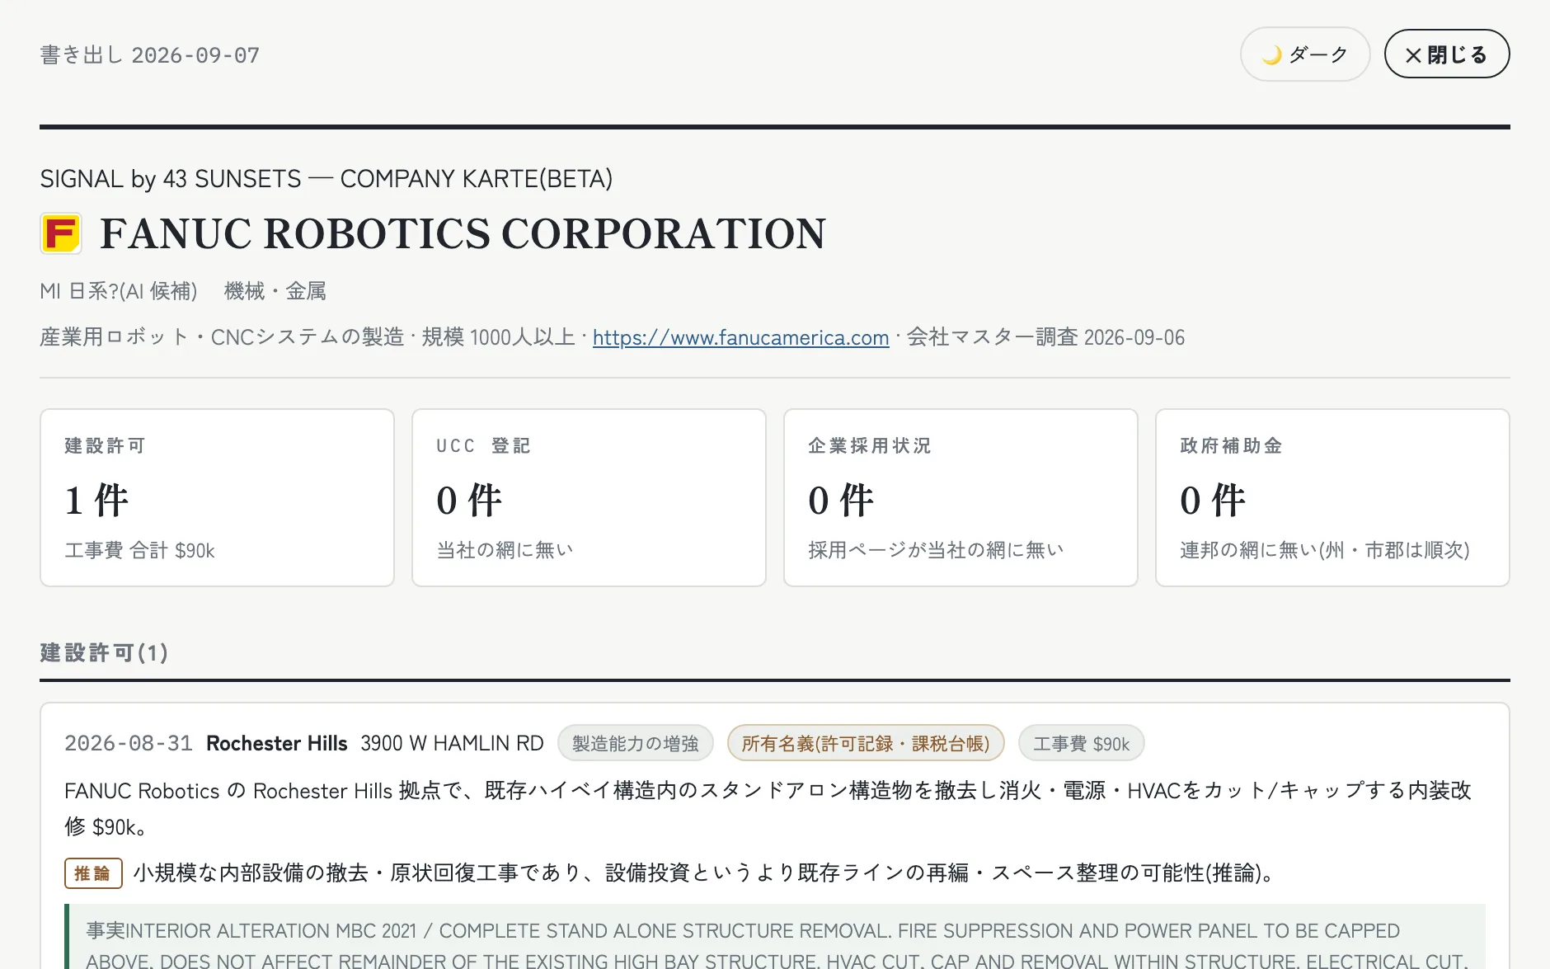Viewport: 1550px width, 969px height.
Task: Select the 建設許可 1件 summary card
Action: [217, 497]
